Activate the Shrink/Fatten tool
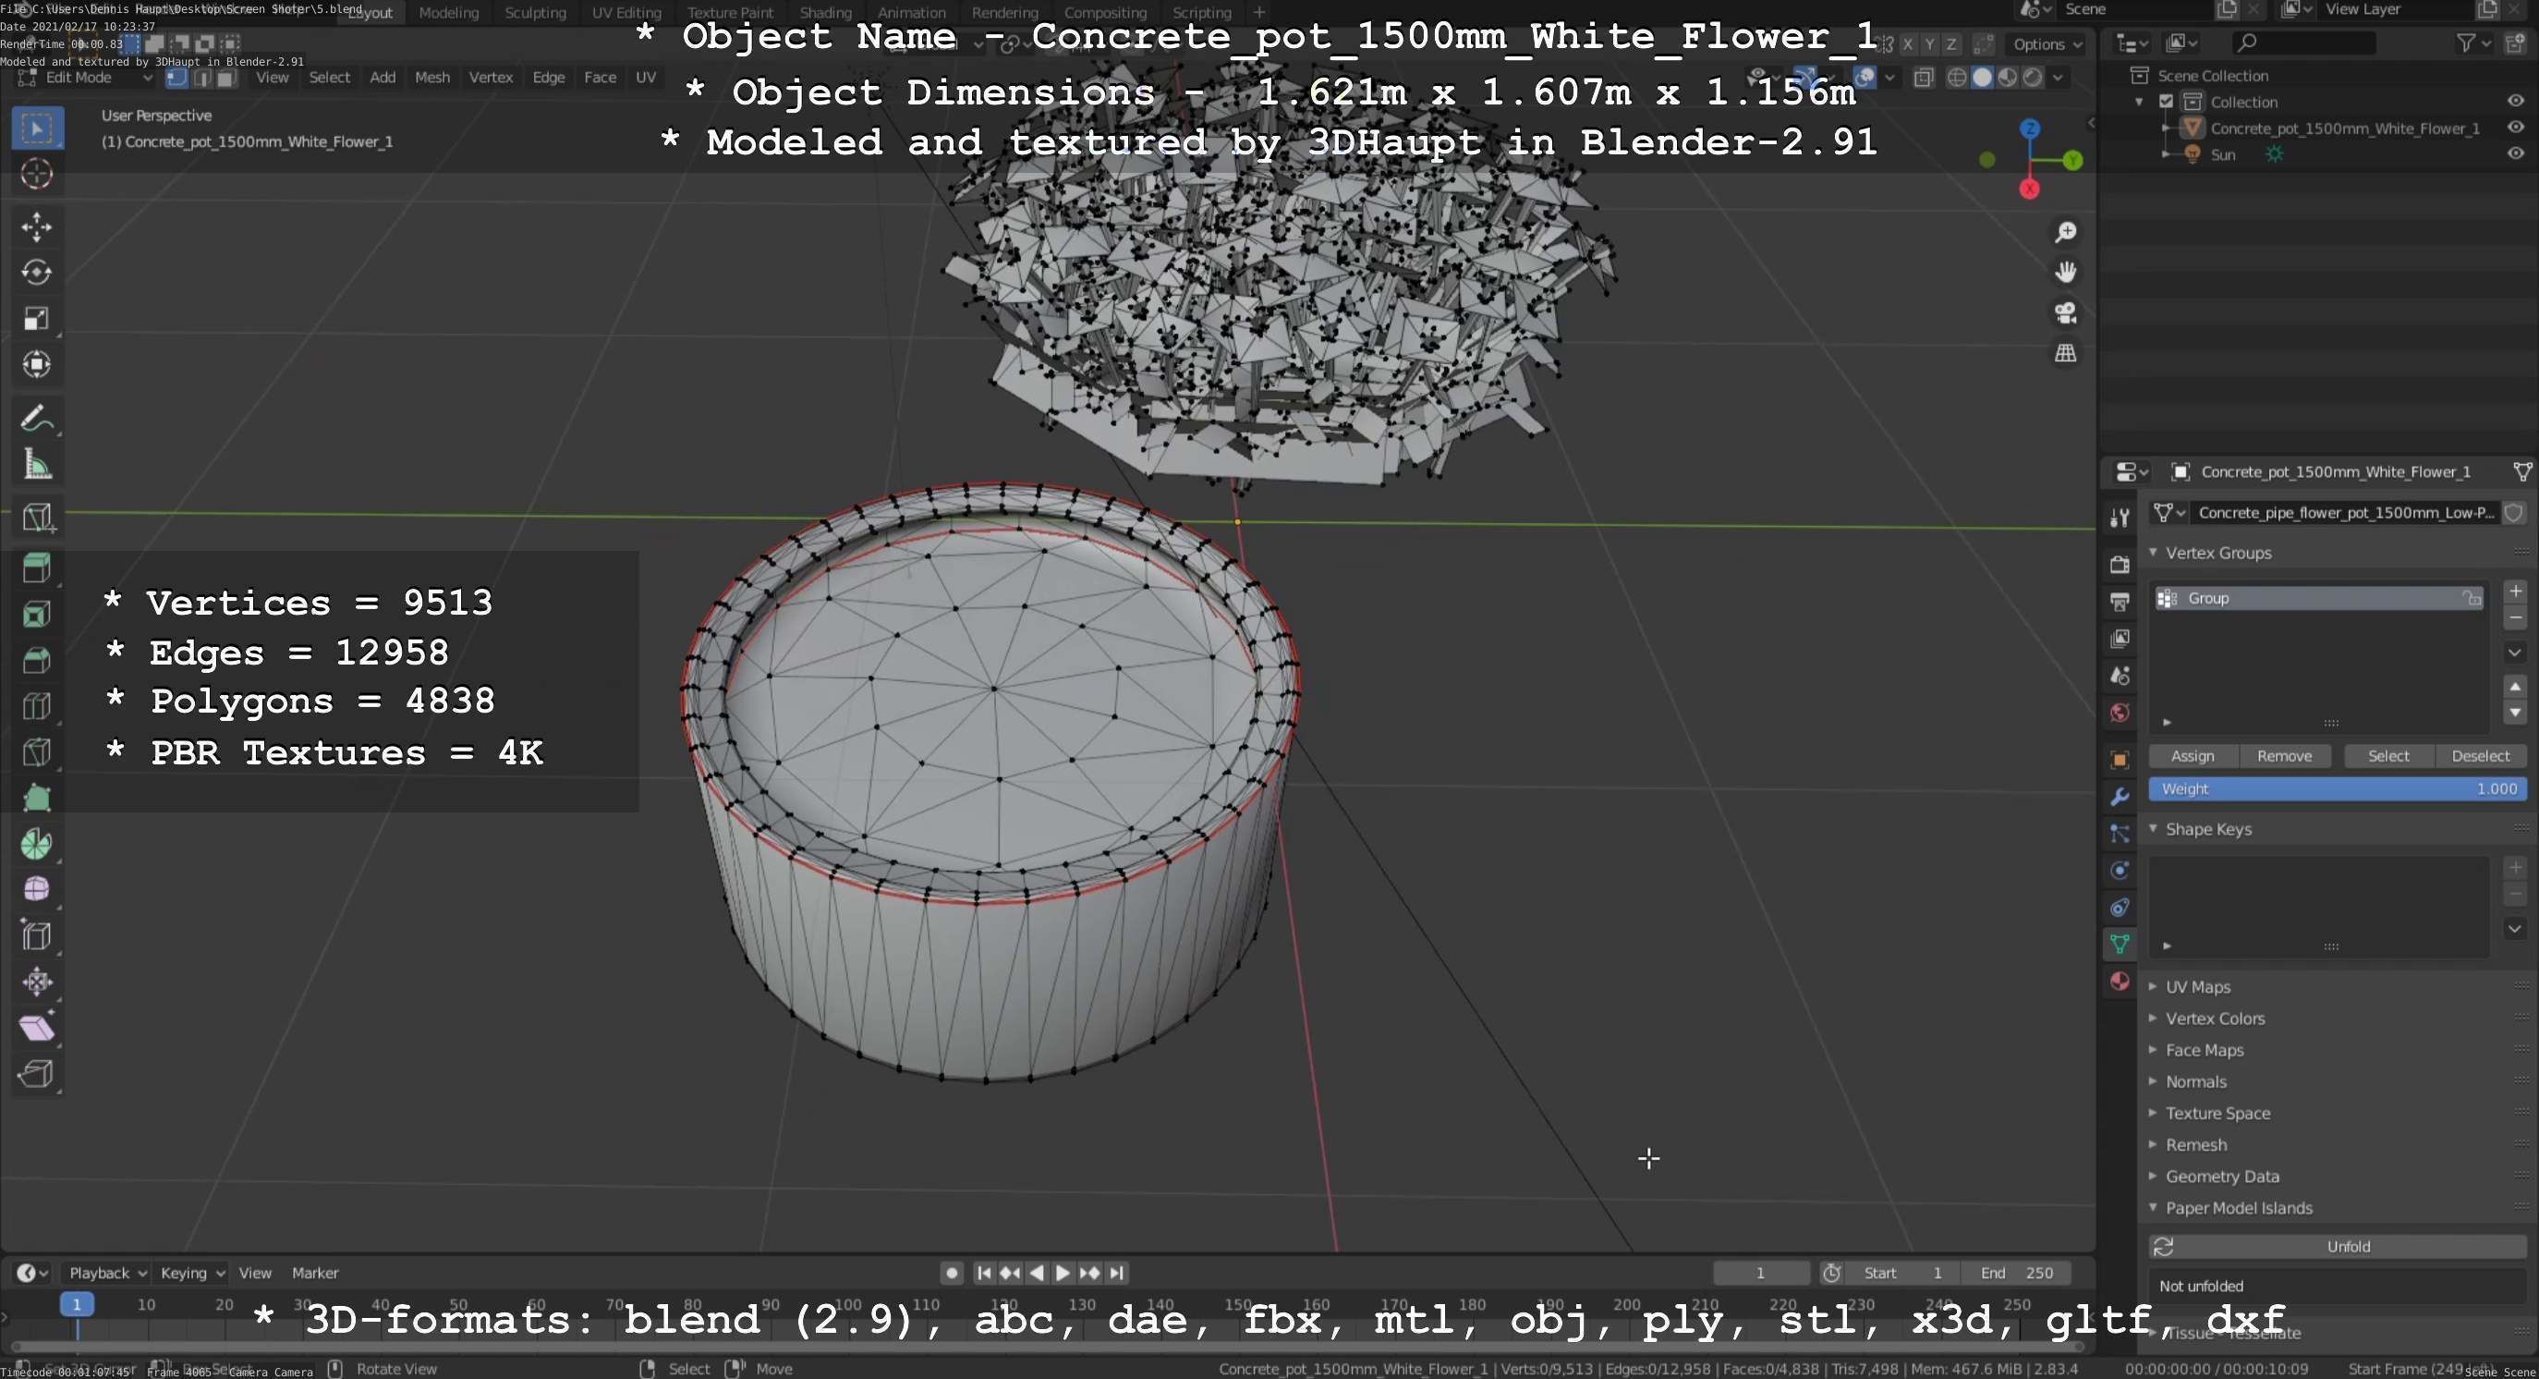2539x1379 pixels. 36,982
